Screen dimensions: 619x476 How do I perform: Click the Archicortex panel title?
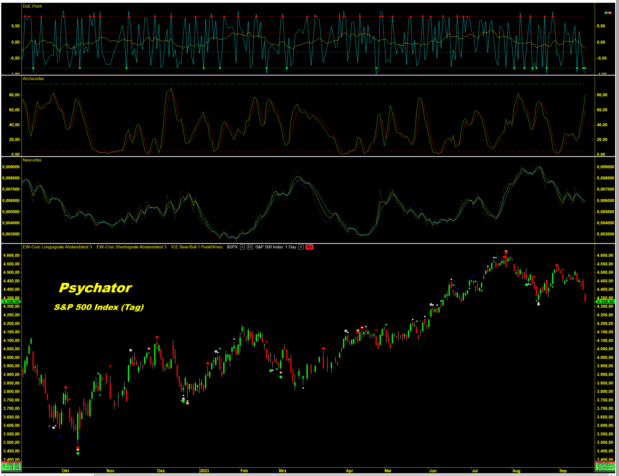pyautogui.click(x=33, y=79)
